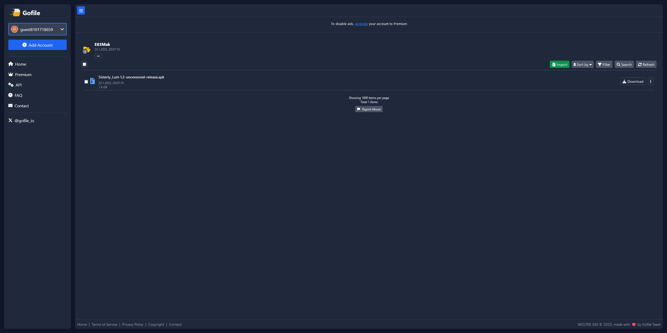Viewport: 667px width, 333px height.
Task: Open the Privacy Policy footer link
Action: [x=133, y=324]
